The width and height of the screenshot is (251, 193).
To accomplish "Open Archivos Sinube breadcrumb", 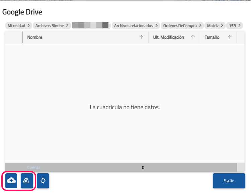I will 52,26.
